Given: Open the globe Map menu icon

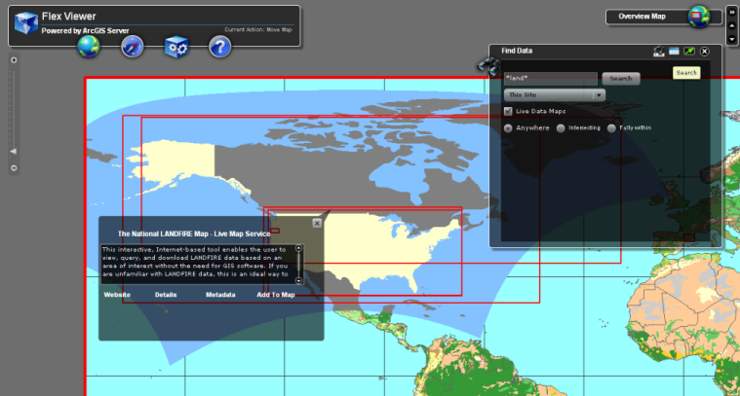Looking at the screenshot, I should tap(90, 46).
